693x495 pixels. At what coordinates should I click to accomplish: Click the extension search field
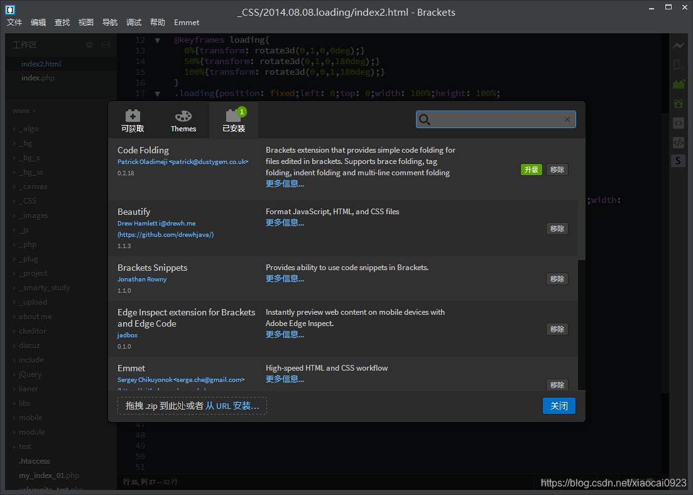tap(496, 119)
